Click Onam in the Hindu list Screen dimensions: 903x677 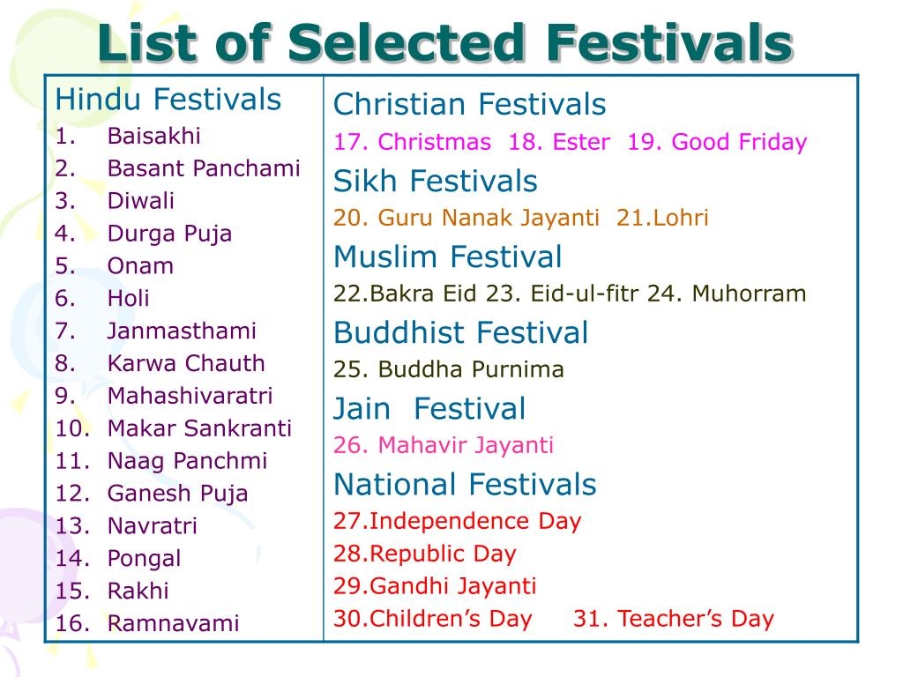click(x=140, y=266)
